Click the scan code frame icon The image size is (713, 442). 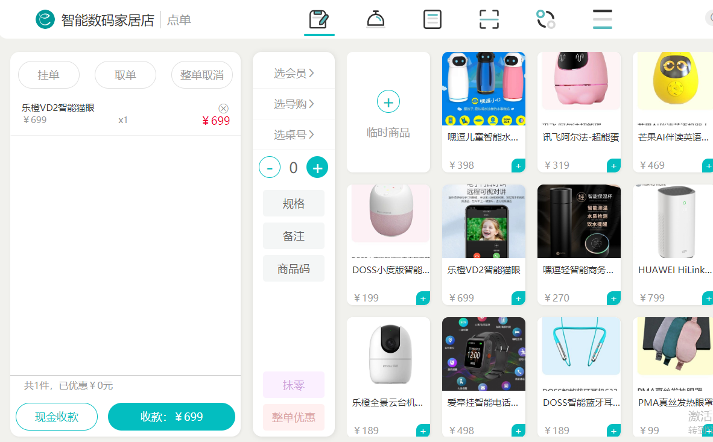click(x=489, y=19)
